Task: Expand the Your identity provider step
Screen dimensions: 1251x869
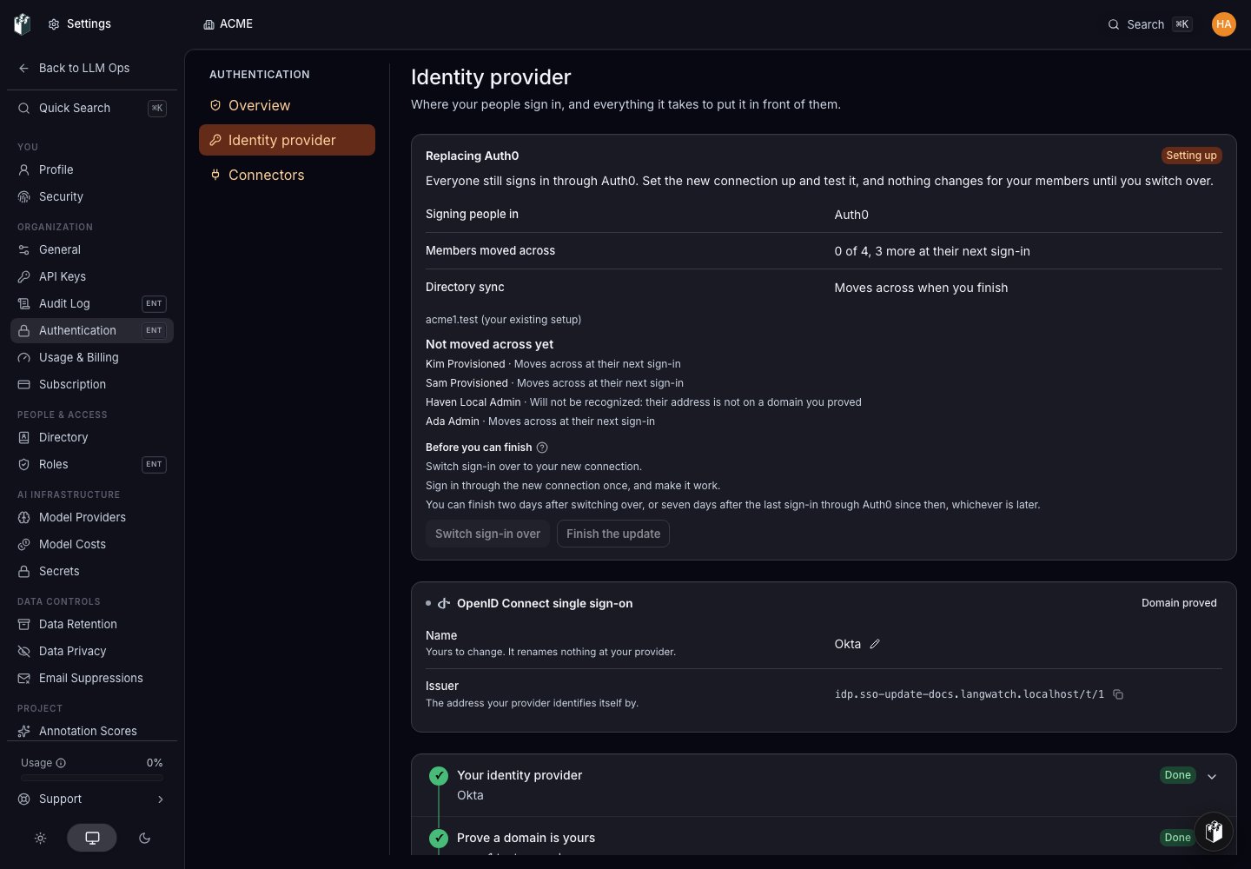Action: pos(1212,776)
